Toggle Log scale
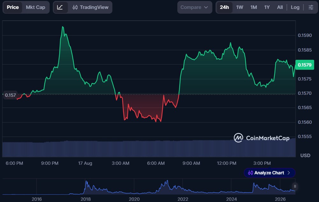This screenshot has width=319, height=202. 295,7
